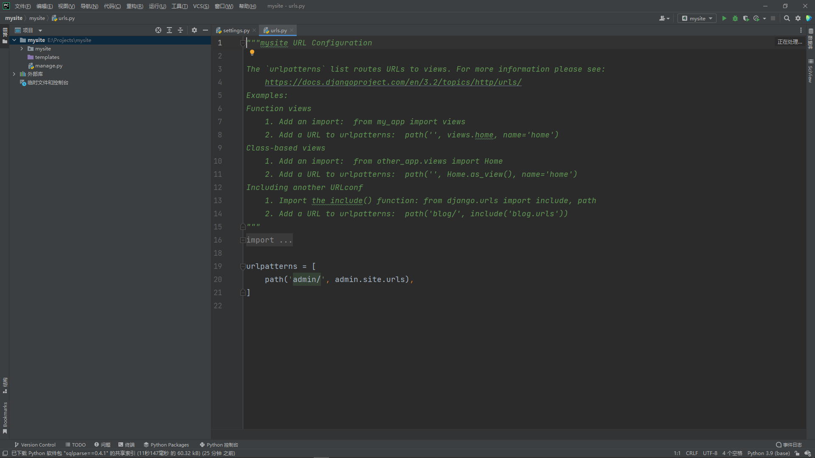Viewport: 815px width, 458px height.
Task: Open the TODO tool window
Action: pyautogui.click(x=76, y=445)
